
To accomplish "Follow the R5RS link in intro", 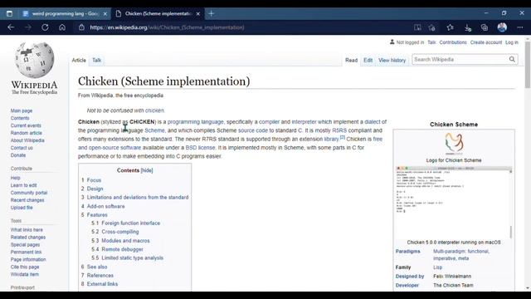I will 339,130.
